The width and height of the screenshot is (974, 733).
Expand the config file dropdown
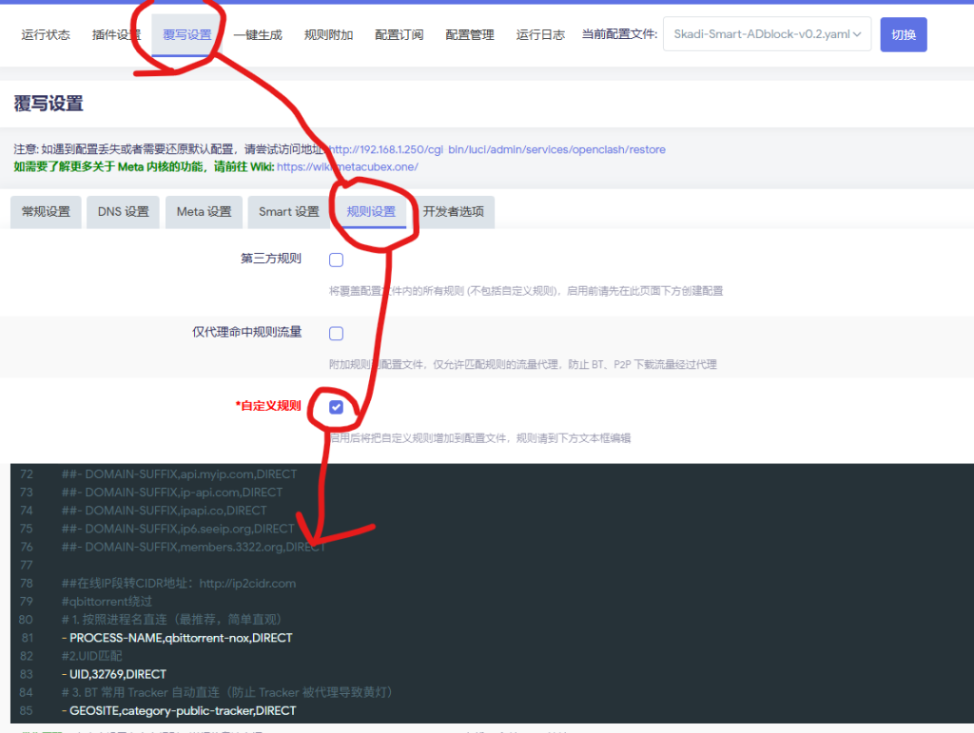tap(767, 34)
